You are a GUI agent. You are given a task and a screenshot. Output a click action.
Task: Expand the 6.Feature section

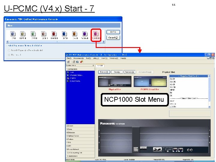pyautogui.click(x=80, y=139)
